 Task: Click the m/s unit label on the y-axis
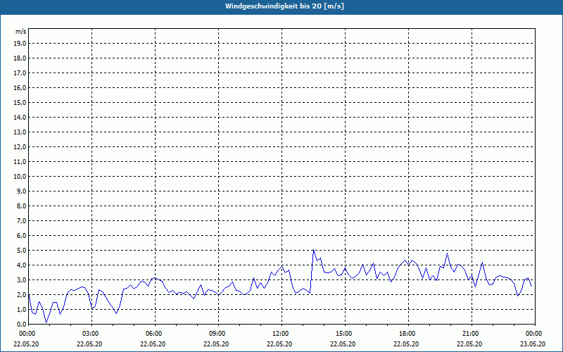click(x=21, y=32)
